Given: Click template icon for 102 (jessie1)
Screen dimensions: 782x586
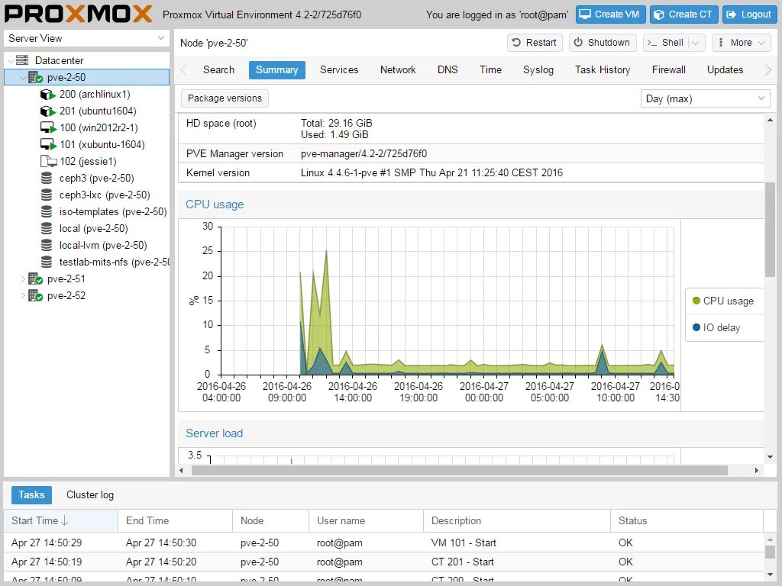Looking at the screenshot, I should coord(48,161).
